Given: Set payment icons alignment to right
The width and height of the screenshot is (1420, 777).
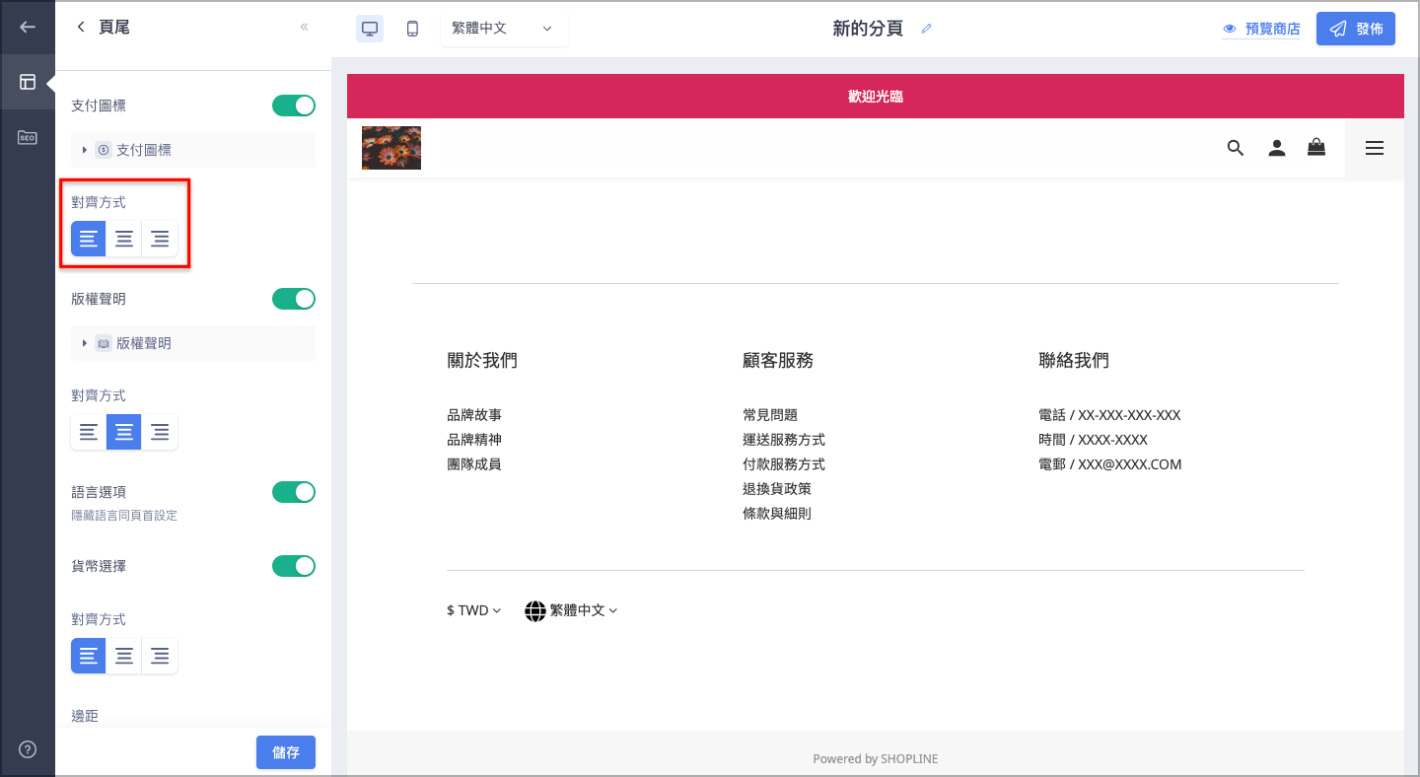Looking at the screenshot, I should (x=160, y=239).
